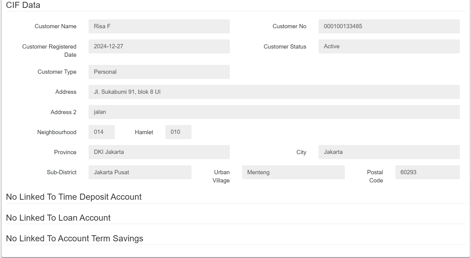
Task: Select the Customer Type field showing Personal
Action: pos(159,72)
